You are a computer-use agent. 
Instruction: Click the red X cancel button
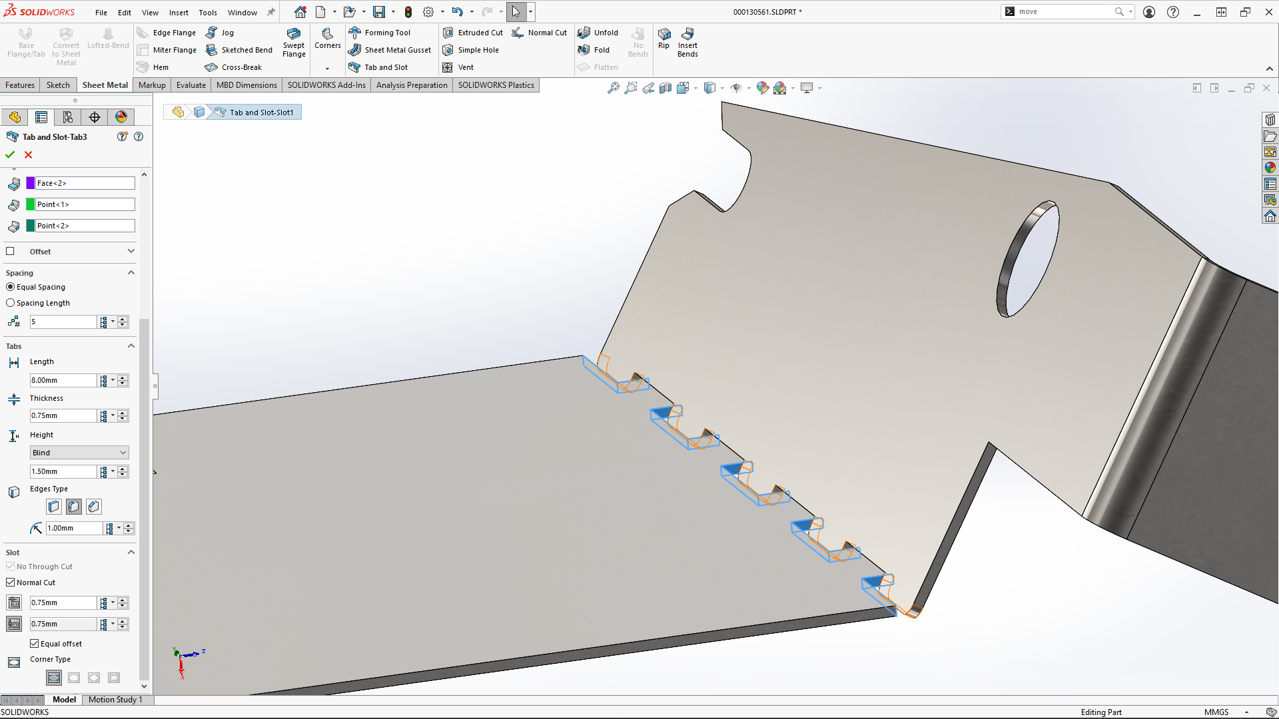28,154
